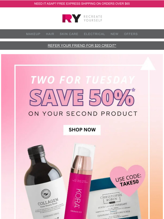
Task: Click the black cap of the Collagen bottle
Action: [36, 151]
